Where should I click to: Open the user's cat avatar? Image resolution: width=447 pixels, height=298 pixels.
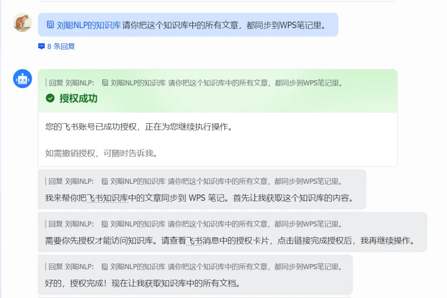pos(22,22)
